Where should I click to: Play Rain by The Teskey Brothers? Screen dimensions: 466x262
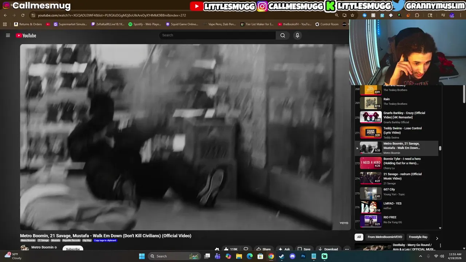coord(397,103)
